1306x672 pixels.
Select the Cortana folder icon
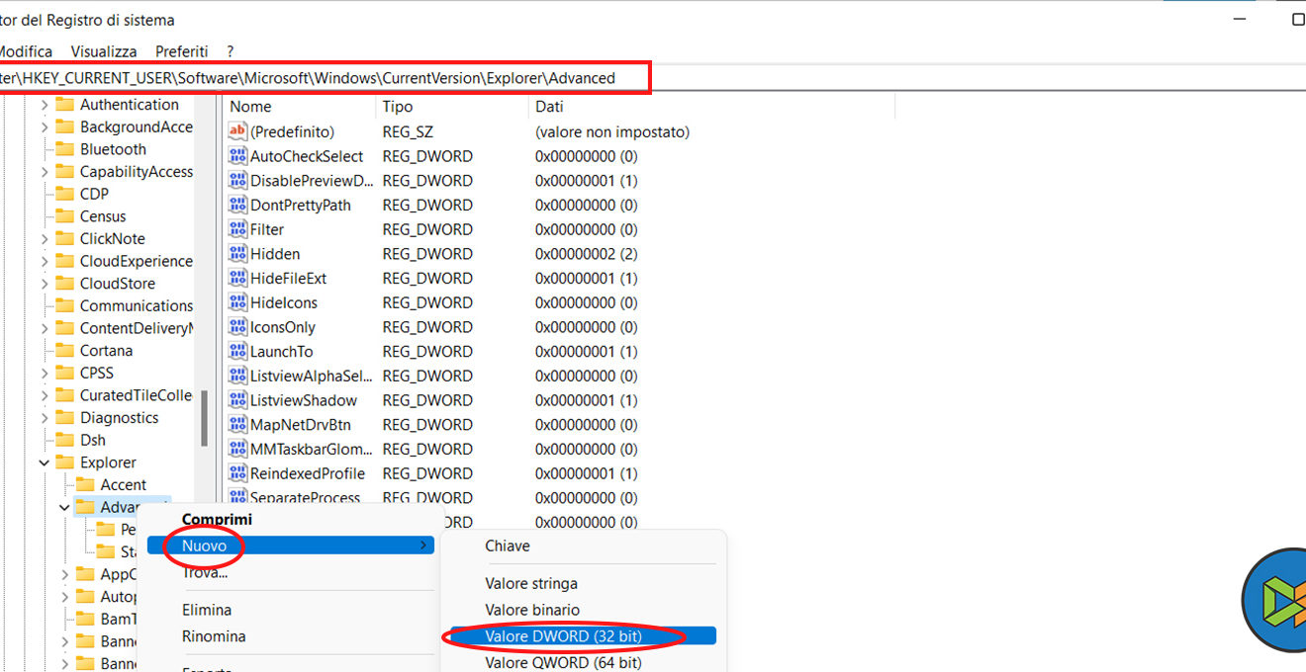pos(65,351)
